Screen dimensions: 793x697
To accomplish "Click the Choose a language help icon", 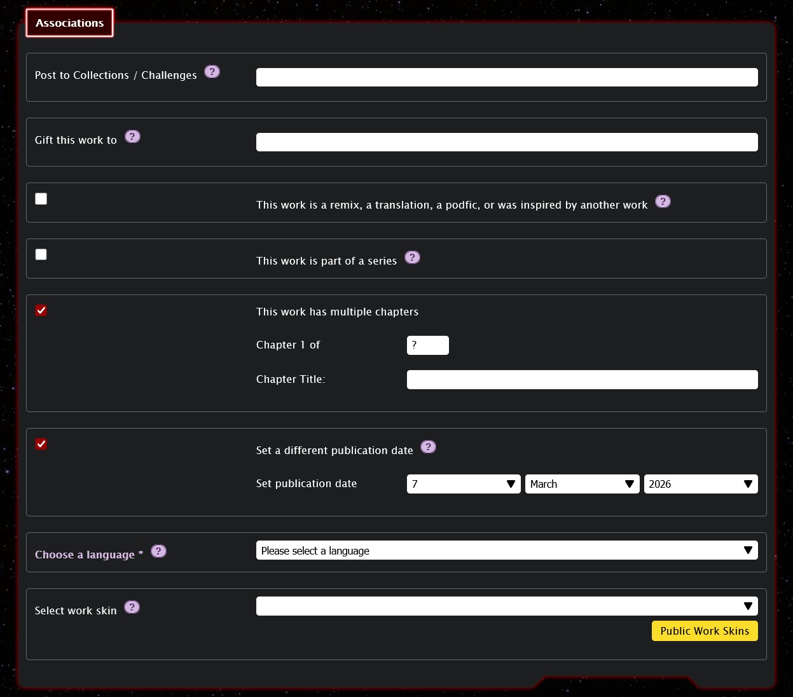I will pyautogui.click(x=158, y=551).
